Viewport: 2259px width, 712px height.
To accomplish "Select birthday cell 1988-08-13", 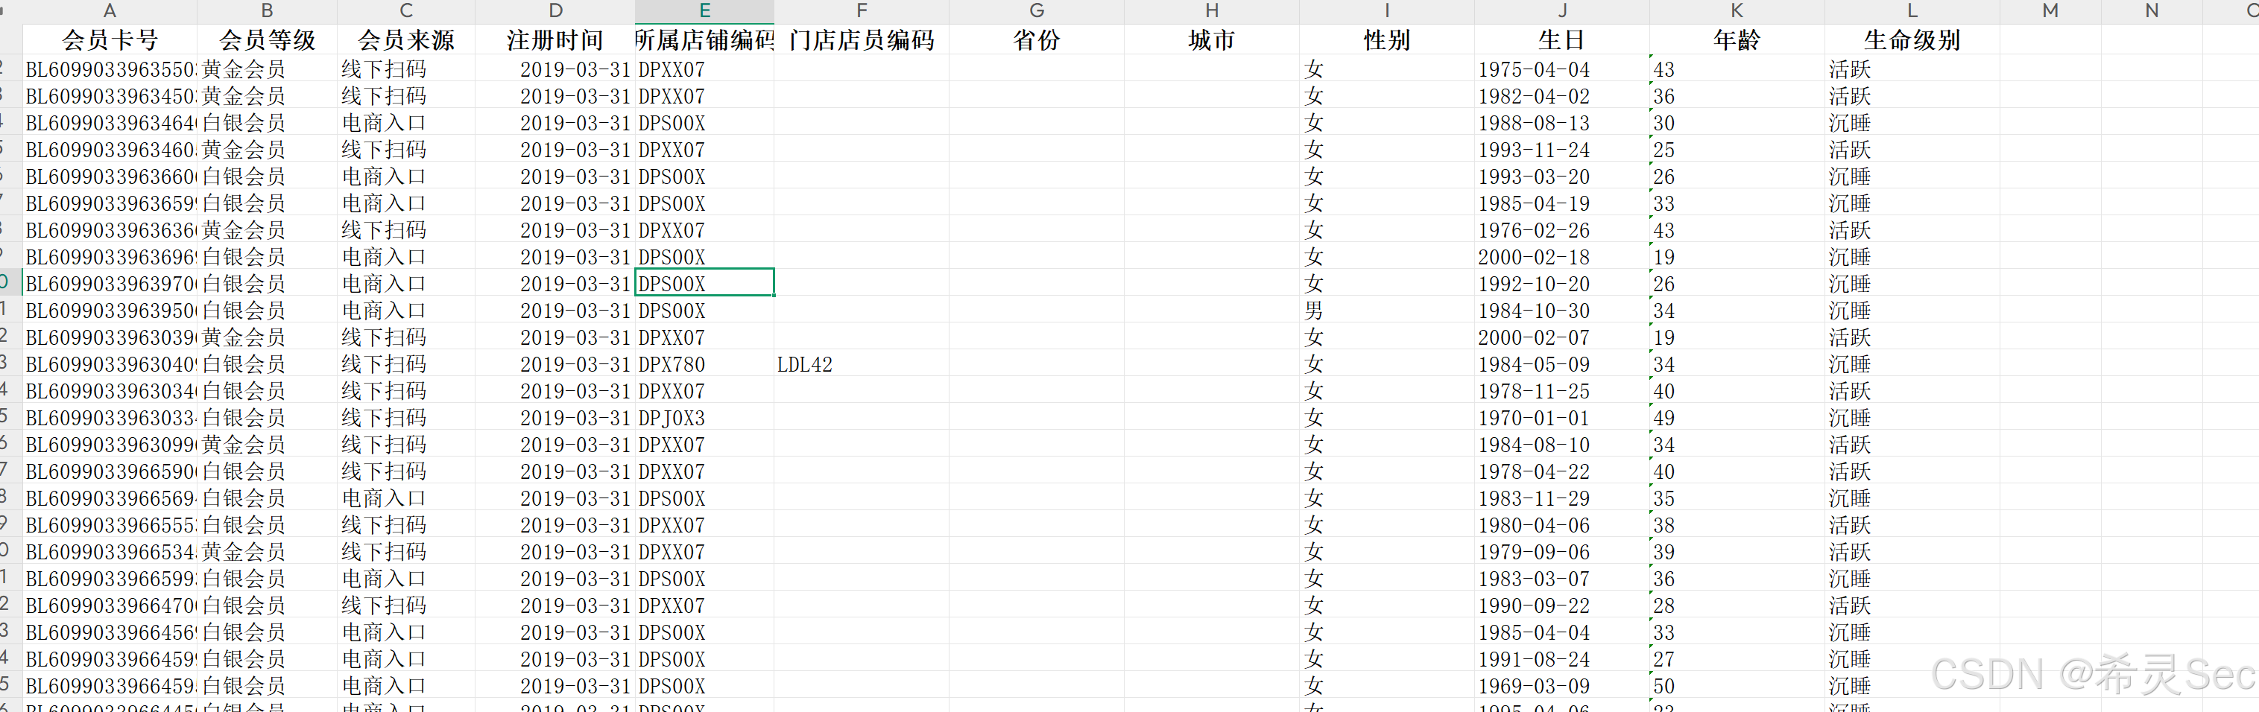I will pos(1562,123).
